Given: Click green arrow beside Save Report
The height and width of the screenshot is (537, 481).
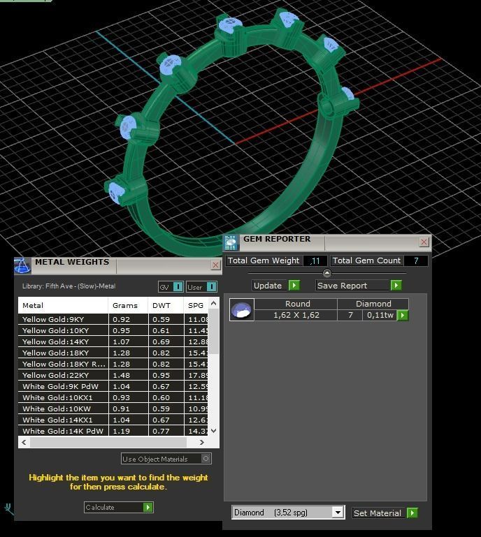Looking at the screenshot, I should pyautogui.click(x=396, y=286).
